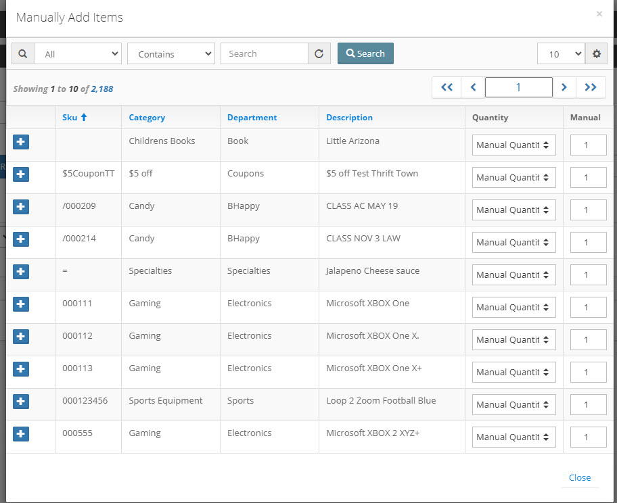Click the Manual quantity field for SKU 000123456
Viewport: 617px width, 503px height.
pyautogui.click(x=589, y=405)
